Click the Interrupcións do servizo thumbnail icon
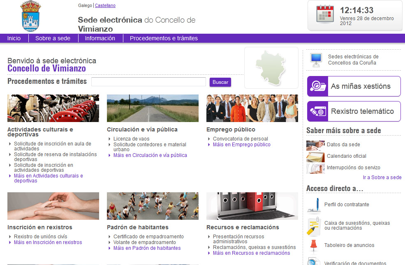 (315, 168)
